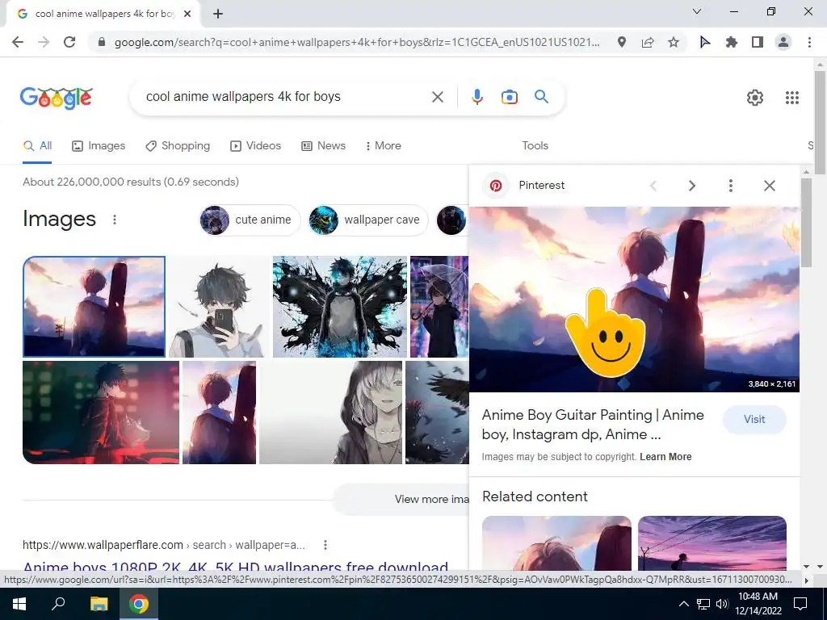Bookmark this page with the star icon

[x=674, y=42]
